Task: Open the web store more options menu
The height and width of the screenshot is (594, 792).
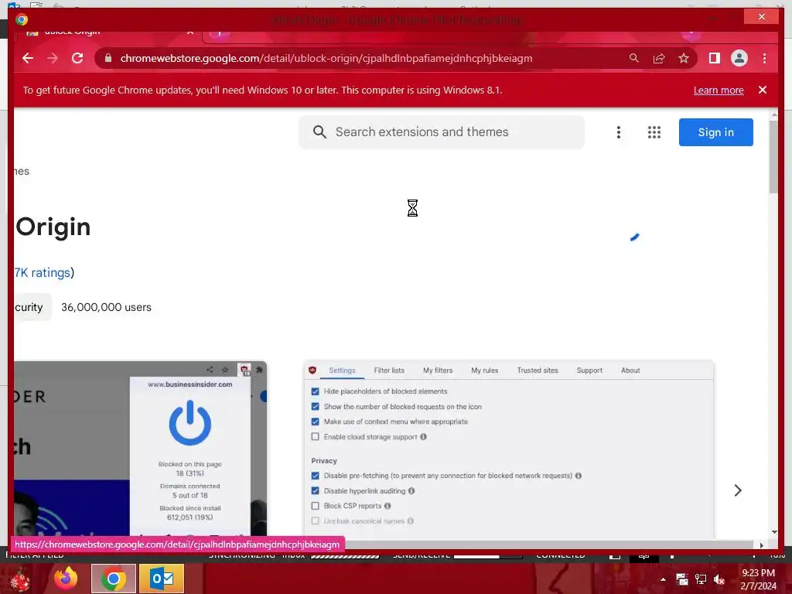Action: click(x=618, y=132)
